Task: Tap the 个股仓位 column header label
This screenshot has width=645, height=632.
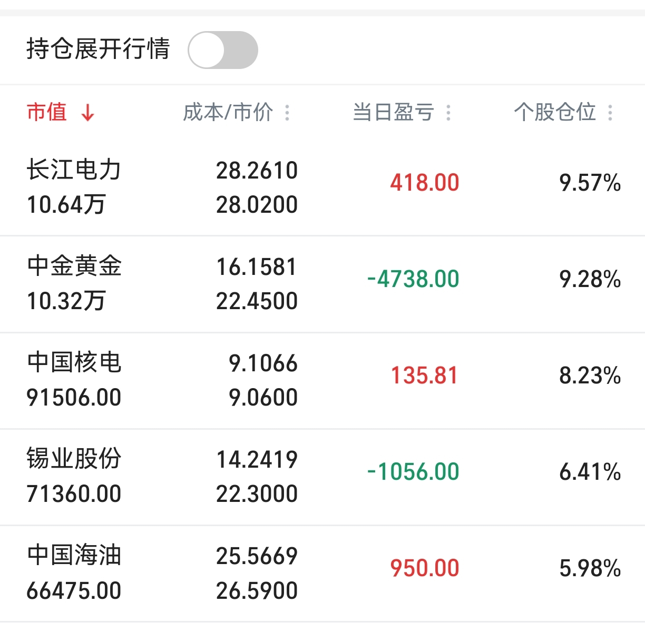Action: tap(554, 112)
